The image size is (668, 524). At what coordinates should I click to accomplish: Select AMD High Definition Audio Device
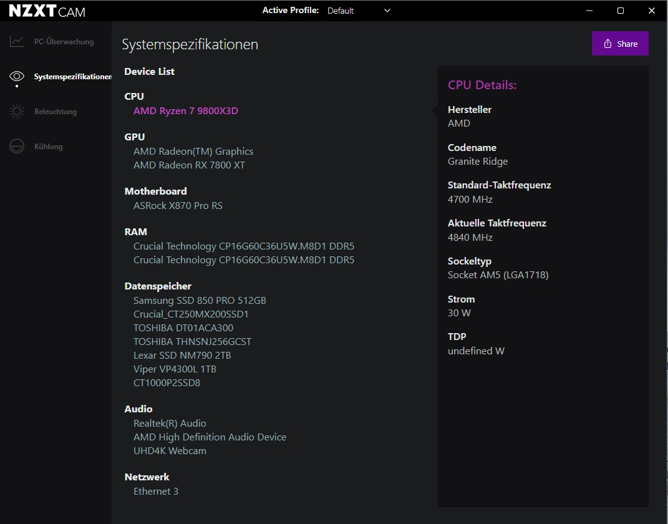pos(210,437)
